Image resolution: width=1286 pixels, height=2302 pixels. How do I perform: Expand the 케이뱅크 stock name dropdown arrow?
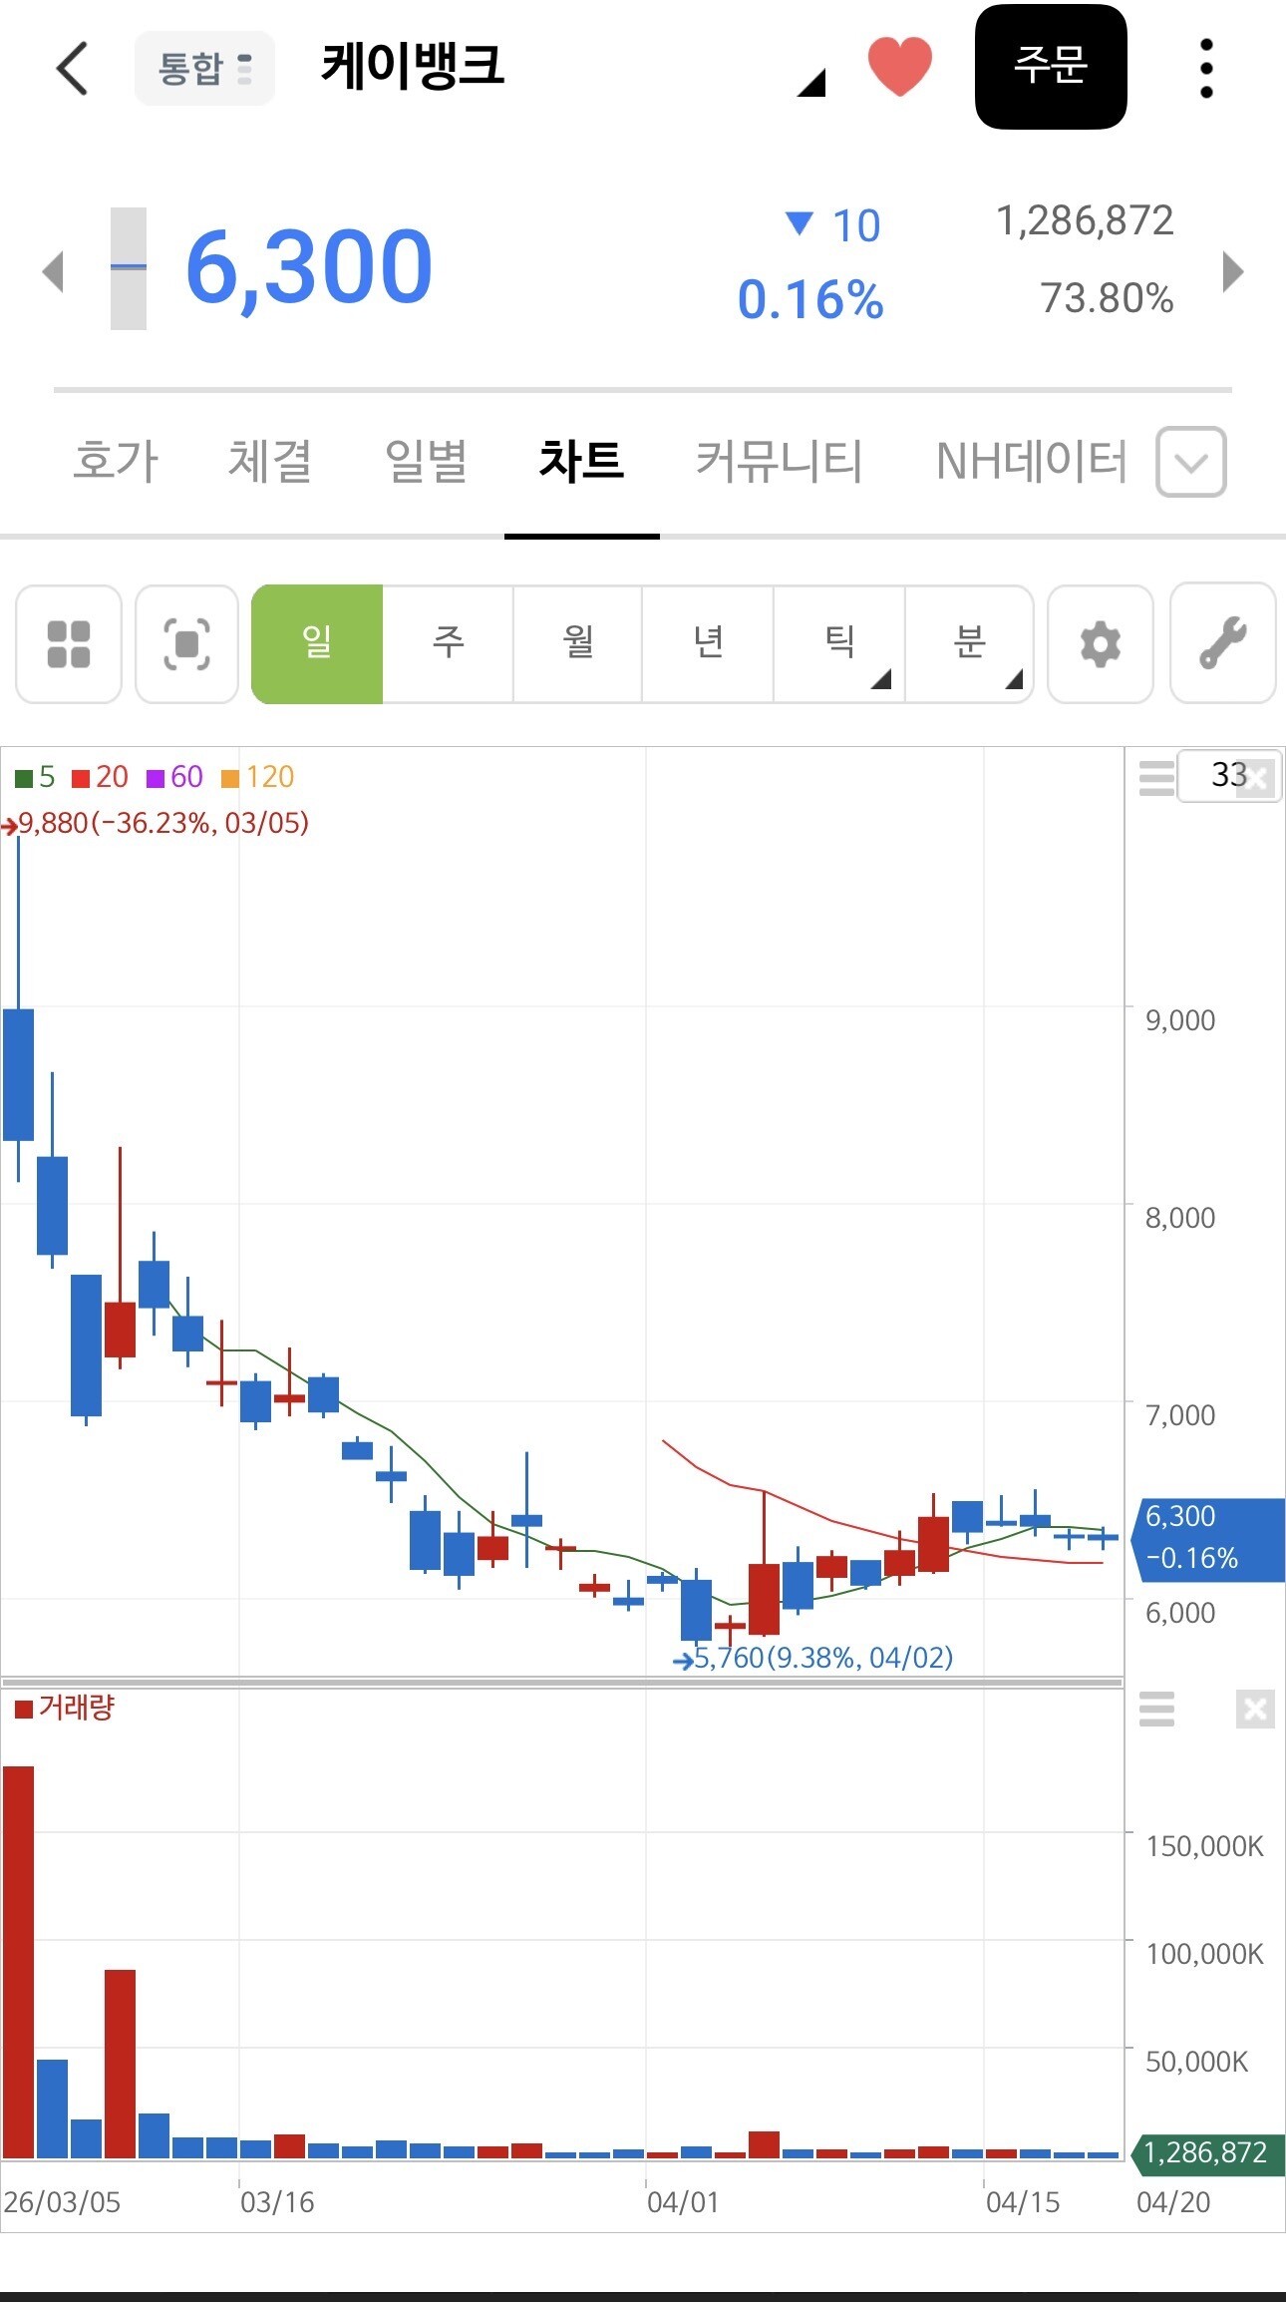811,82
